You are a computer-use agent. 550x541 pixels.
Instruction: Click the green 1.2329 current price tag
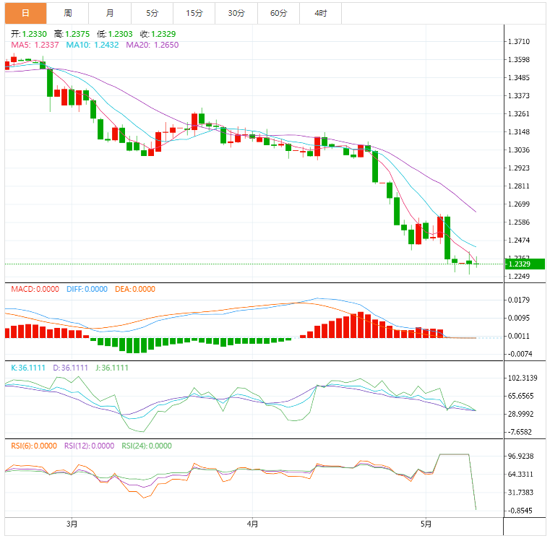click(525, 264)
